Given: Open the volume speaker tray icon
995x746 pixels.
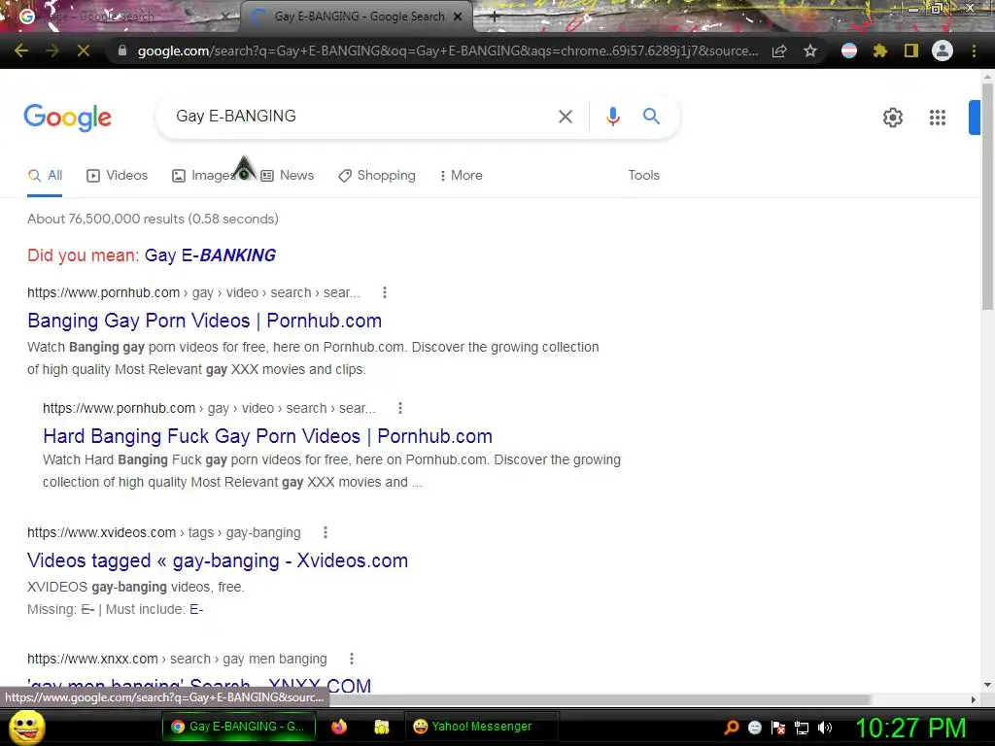Looking at the screenshot, I should point(825,728).
